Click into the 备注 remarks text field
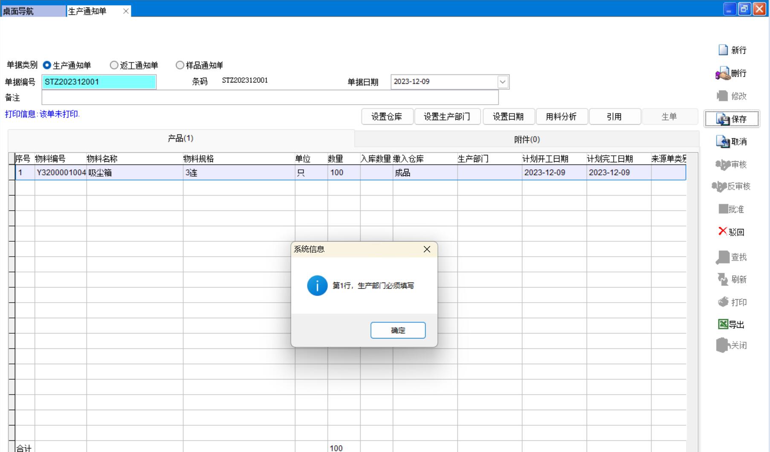This screenshot has height=452, width=770. pyautogui.click(x=269, y=97)
